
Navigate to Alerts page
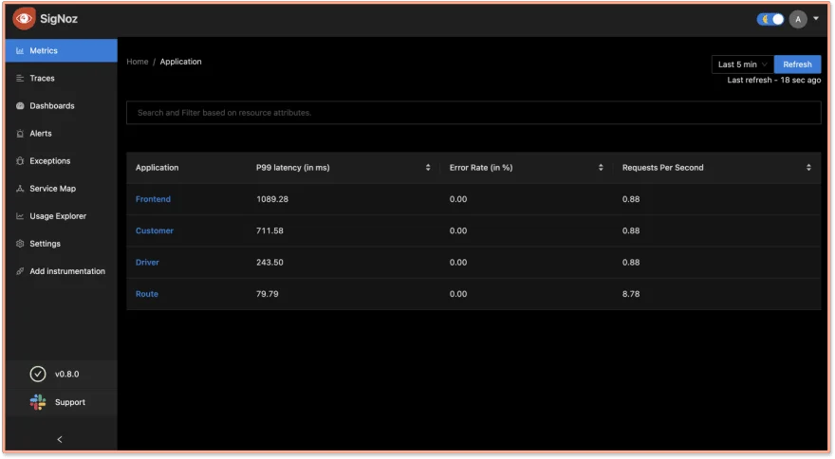(62, 134)
